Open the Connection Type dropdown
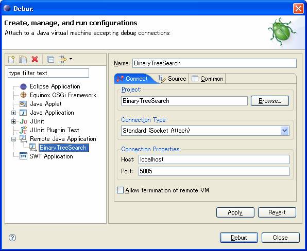 pyautogui.click(x=284, y=131)
